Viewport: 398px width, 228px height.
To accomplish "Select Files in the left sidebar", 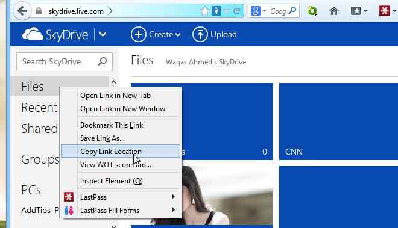I will 33,87.
